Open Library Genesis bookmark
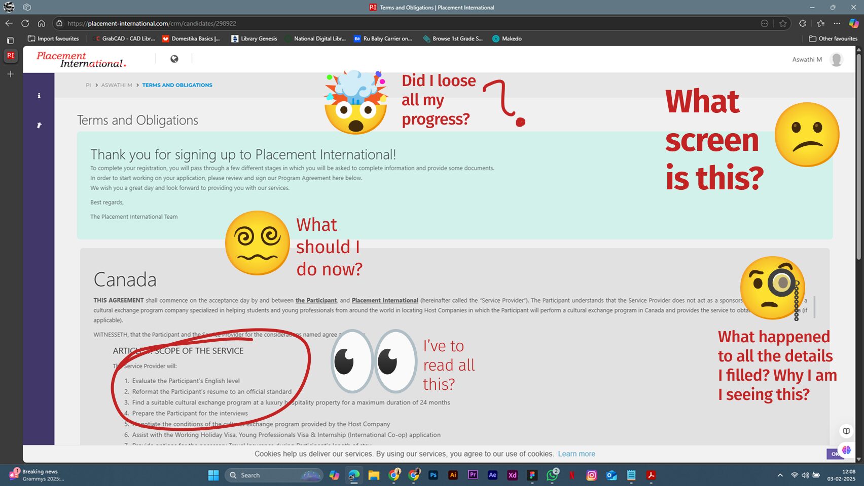 (254, 38)
